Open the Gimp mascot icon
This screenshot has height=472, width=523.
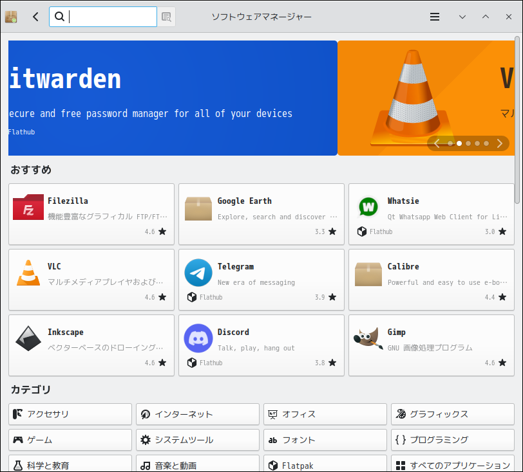pos(368,338)
